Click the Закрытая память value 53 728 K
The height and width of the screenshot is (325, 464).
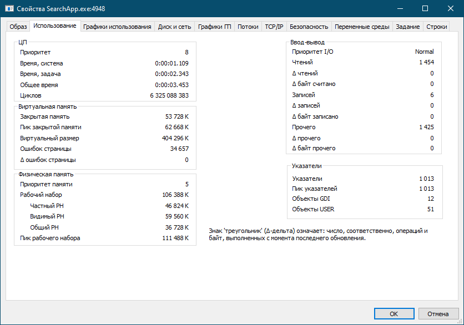tap(177, 116)
